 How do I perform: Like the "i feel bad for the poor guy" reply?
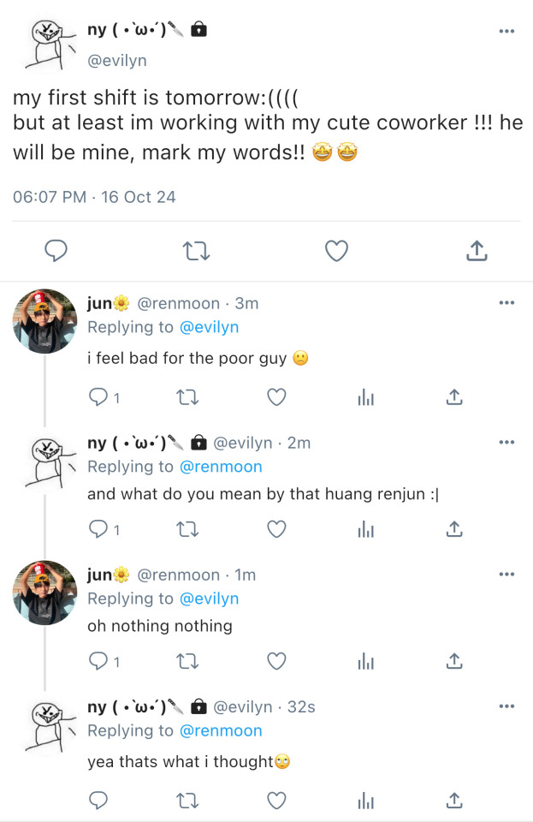(276, 396)
